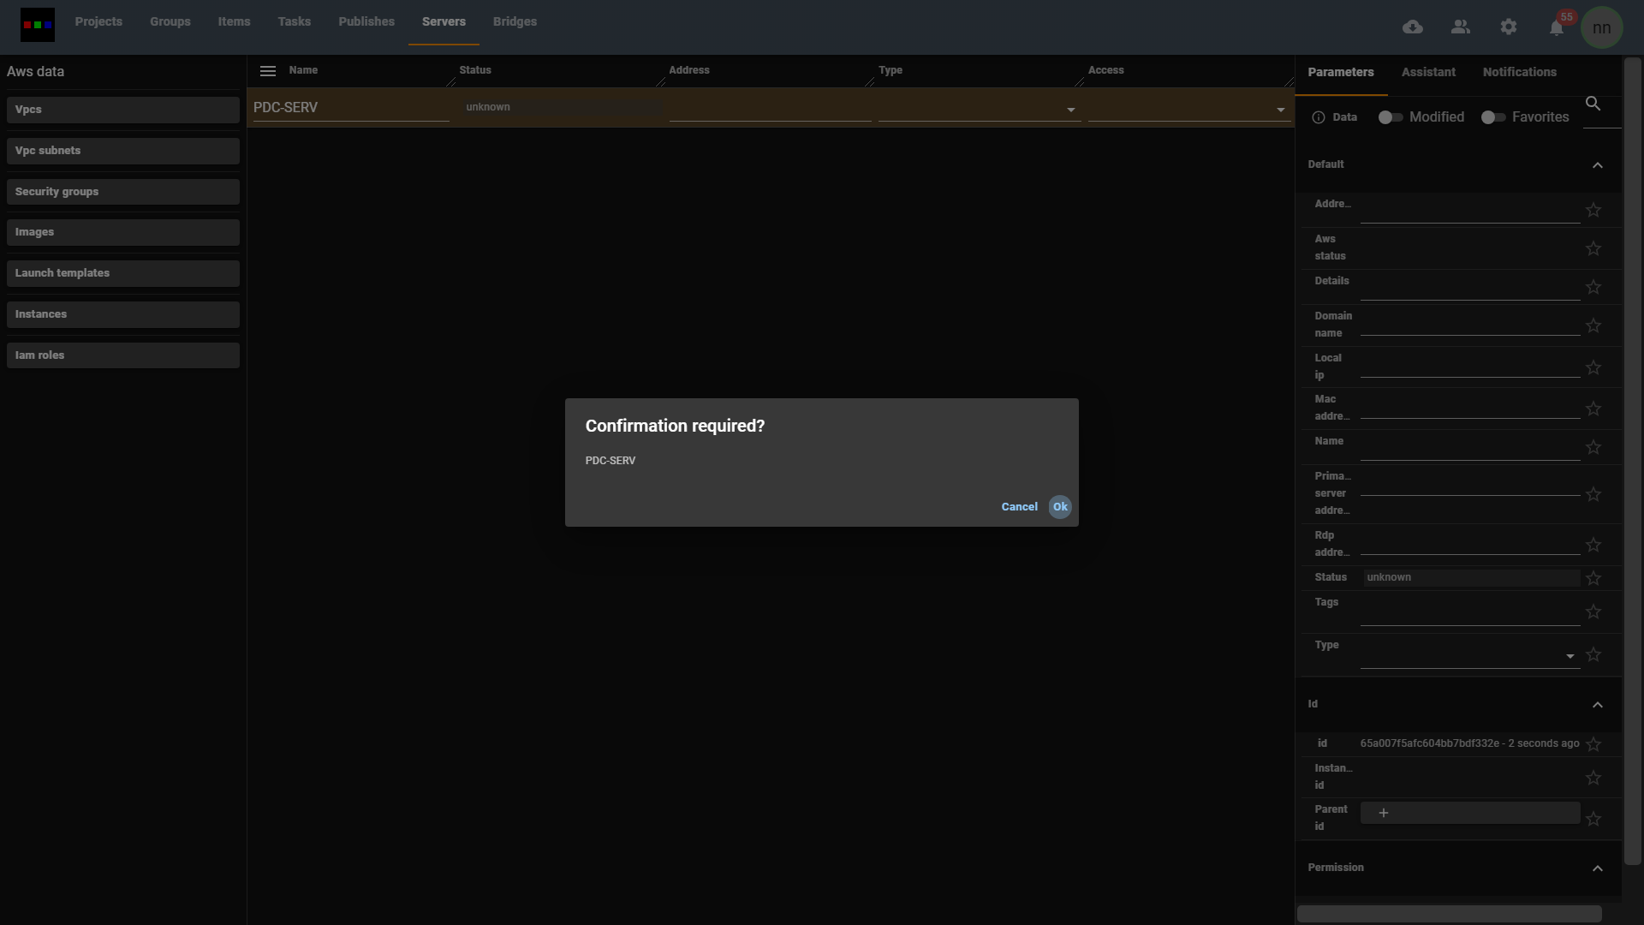Open the notifications bell icon
The width and height of the screenshot is (1644, 925).
pos(1556,28)
